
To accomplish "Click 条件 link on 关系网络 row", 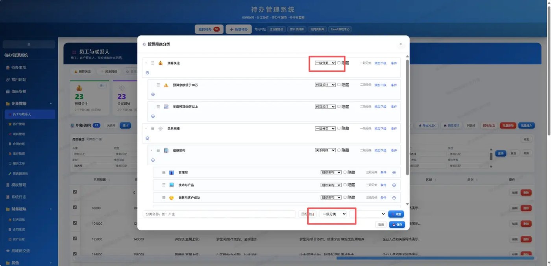I will coord(394,129).
